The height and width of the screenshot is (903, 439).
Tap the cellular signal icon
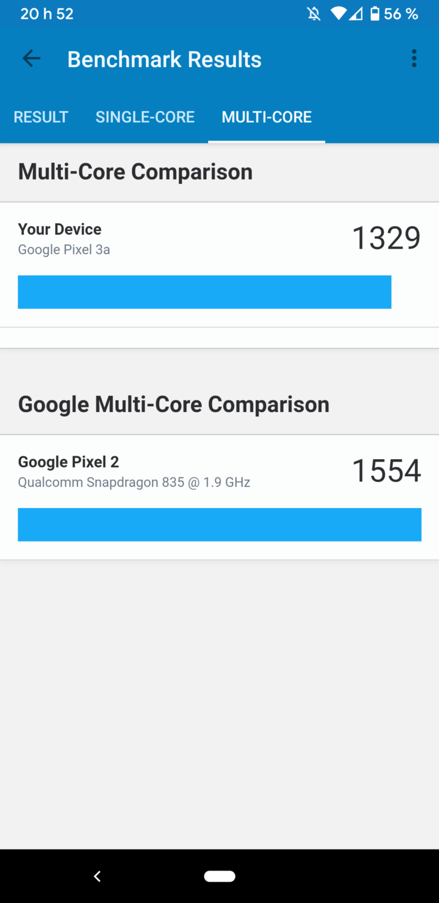pos(356,14)
